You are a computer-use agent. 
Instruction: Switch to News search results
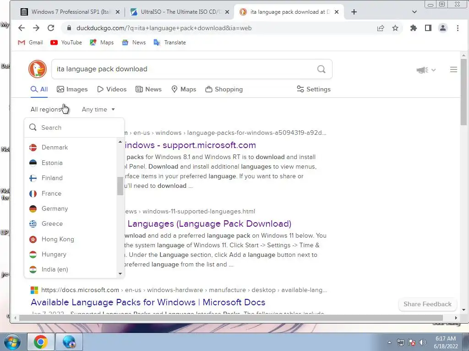(x=148, y=89)
